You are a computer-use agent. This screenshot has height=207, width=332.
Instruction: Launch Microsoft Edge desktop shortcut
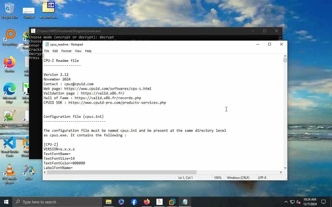point(10,93)
